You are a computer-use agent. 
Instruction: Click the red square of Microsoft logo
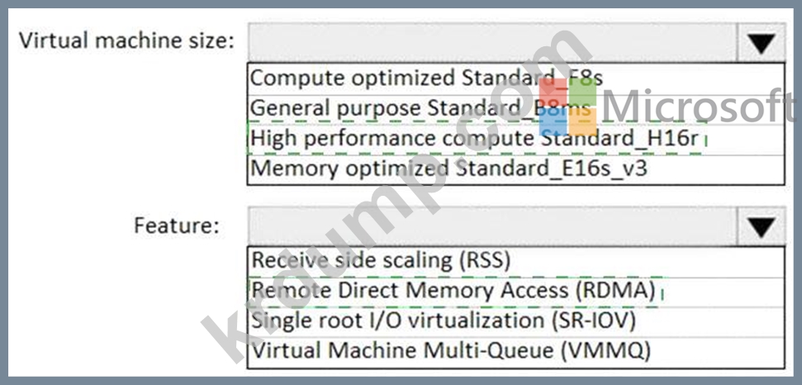point(553,93)
